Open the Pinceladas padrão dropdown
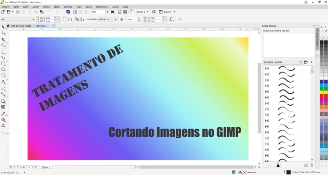 282,62
